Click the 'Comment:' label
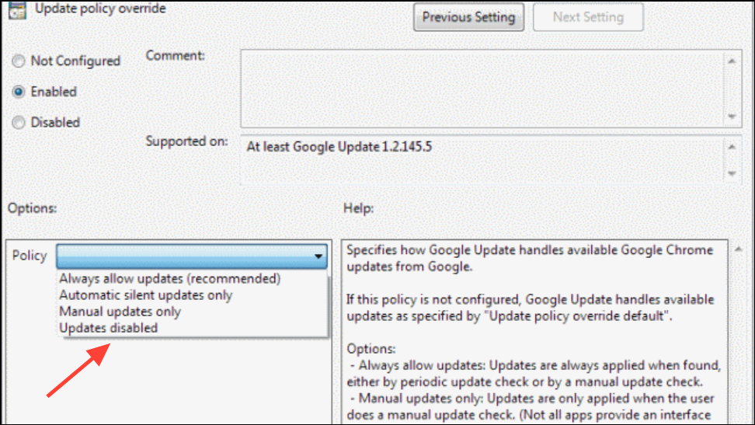755x425 pixels. 176,55
